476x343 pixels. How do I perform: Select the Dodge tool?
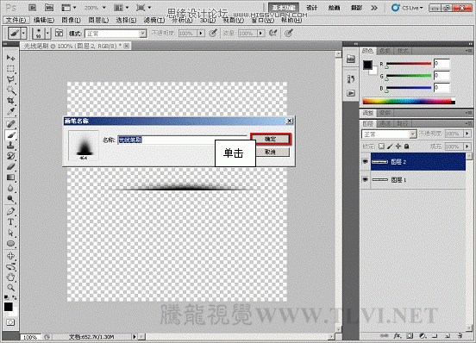pos(10,199)
